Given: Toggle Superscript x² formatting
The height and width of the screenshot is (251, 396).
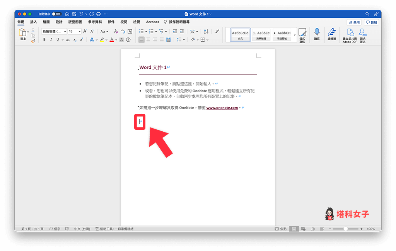Looking at the screenshot, I should pos(82,40).
